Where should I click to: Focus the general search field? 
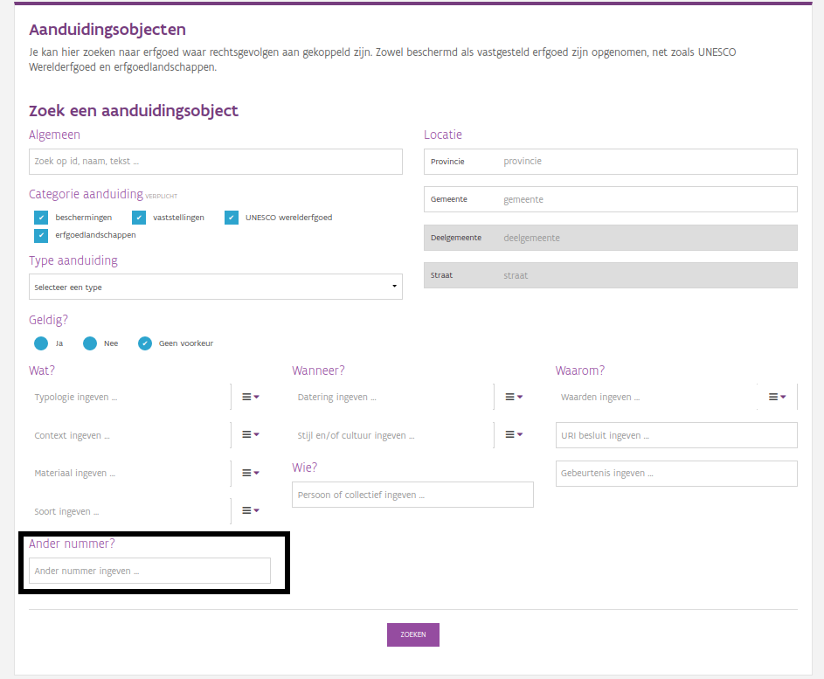click(x=216, y=162)
